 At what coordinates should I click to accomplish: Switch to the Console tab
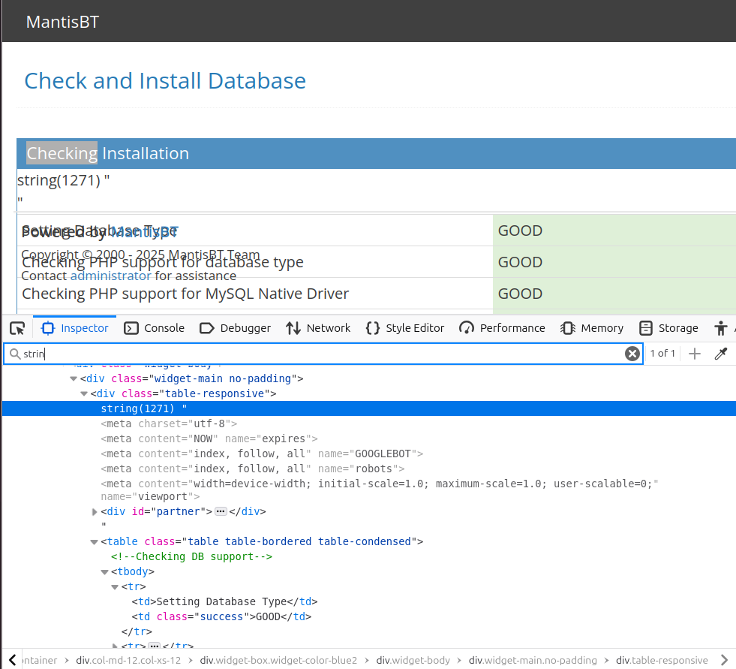tap(155, 328)
